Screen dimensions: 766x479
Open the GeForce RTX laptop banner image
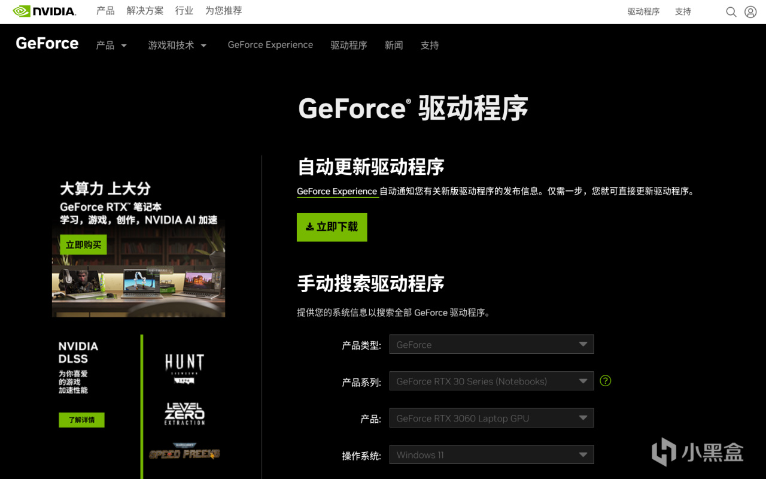click(x=138, y=245)
